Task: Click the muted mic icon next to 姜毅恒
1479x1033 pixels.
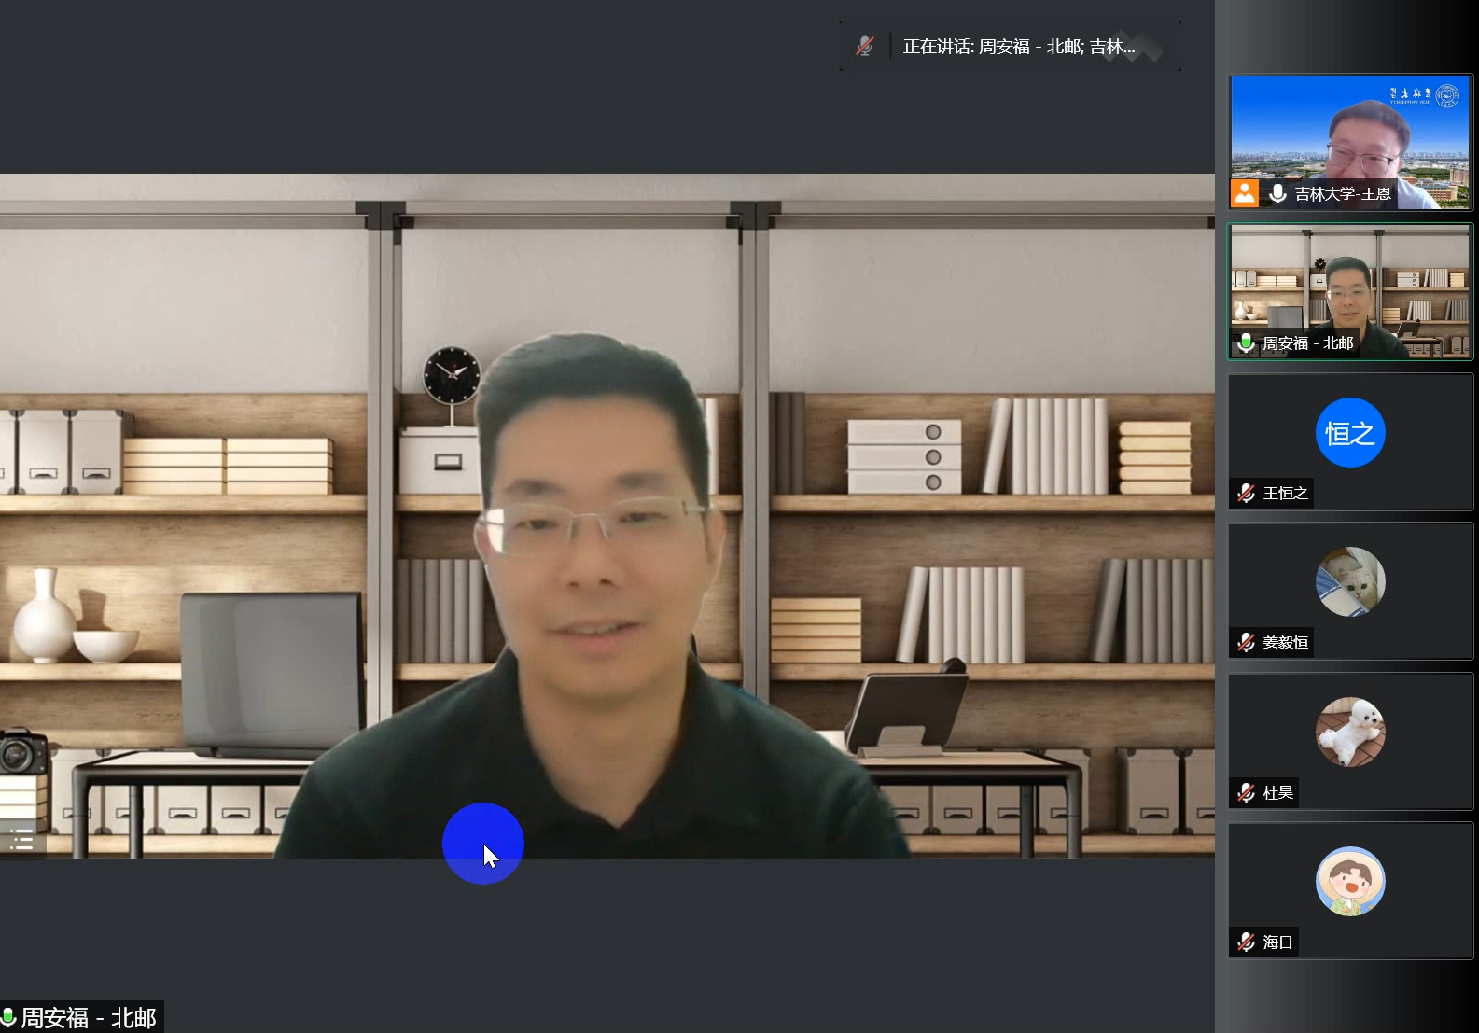Action: point(1246,642)
